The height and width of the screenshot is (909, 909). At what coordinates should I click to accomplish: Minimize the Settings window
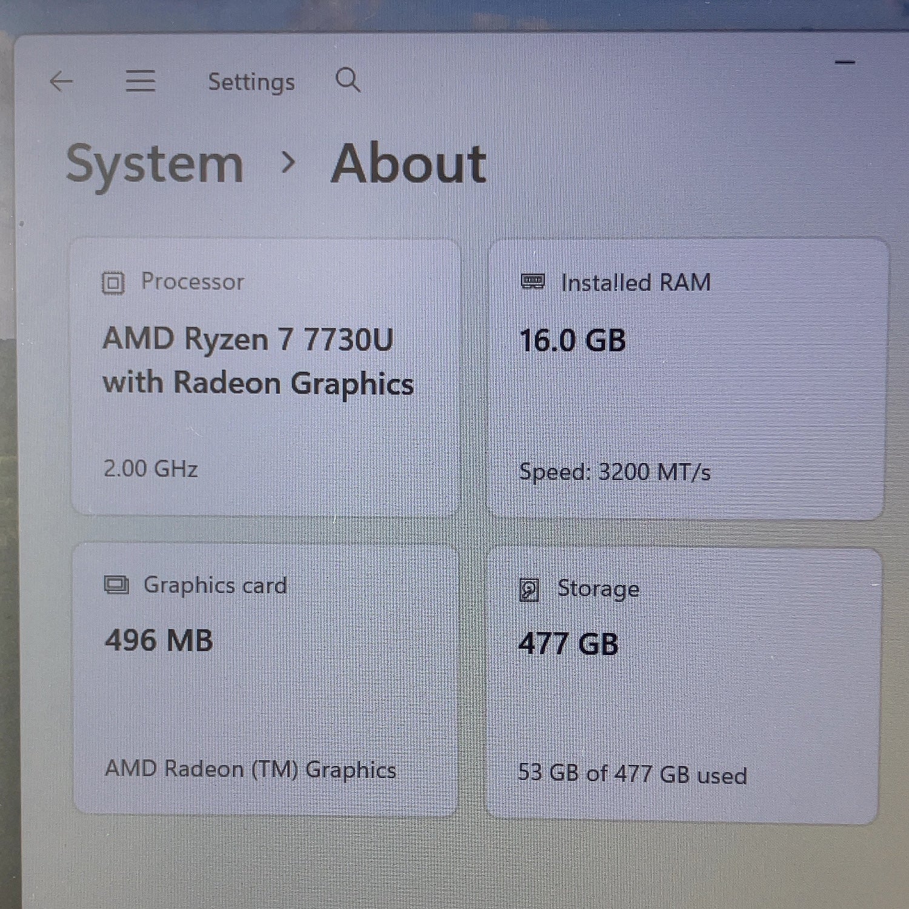coord(845,62)
